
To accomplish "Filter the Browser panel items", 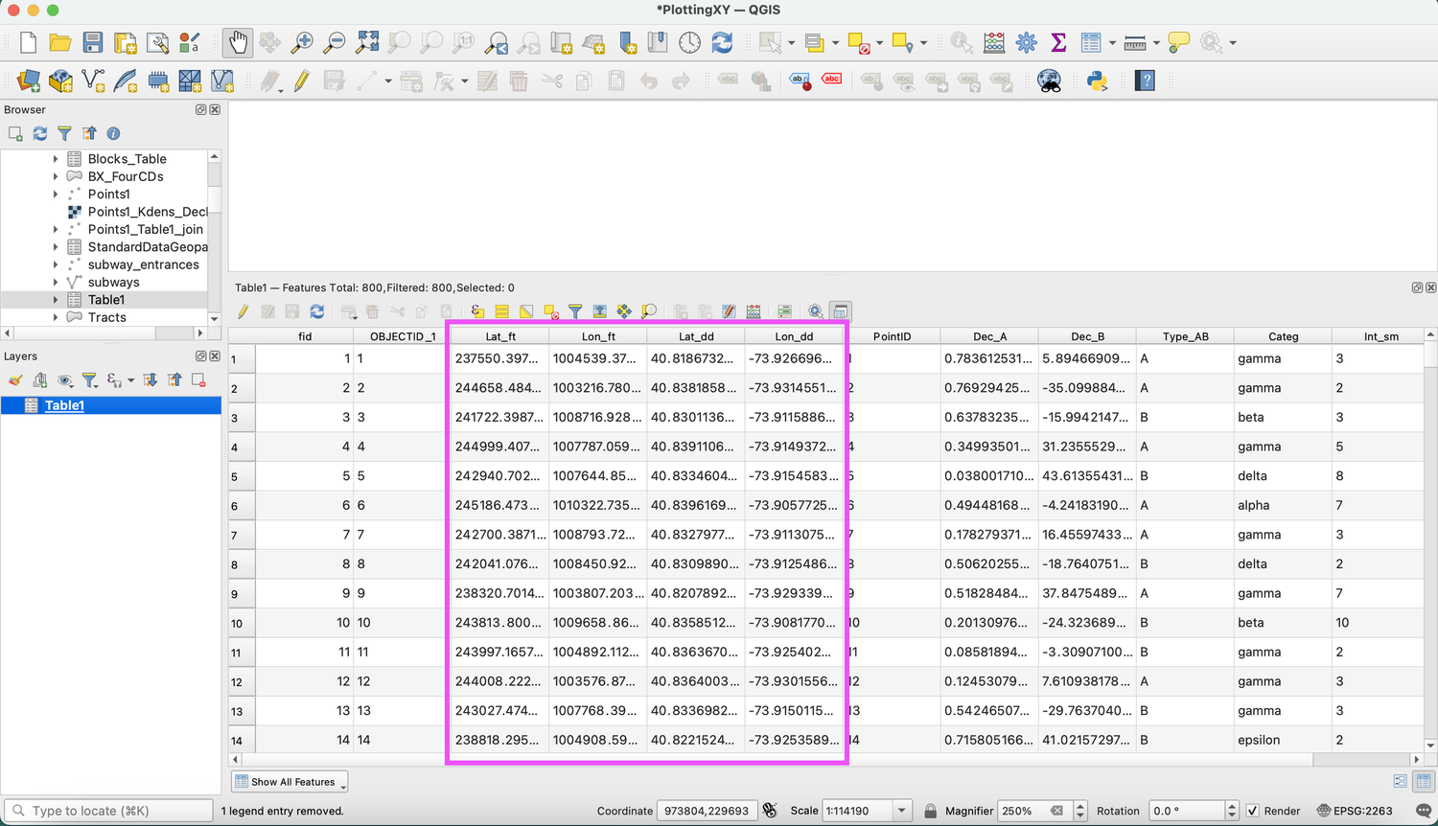I will click(64, 133).
